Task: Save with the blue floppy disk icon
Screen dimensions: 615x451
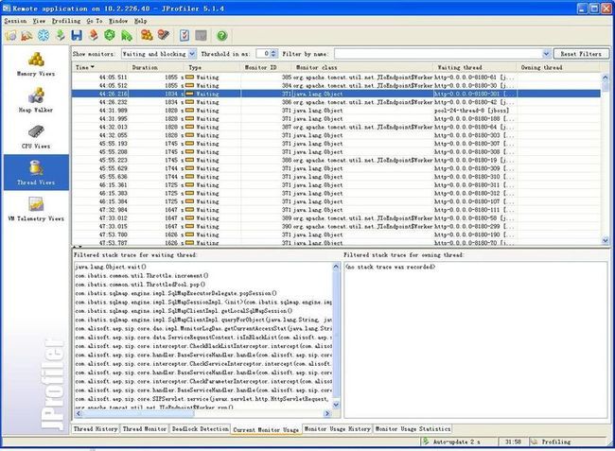Action: coord(77,36)
